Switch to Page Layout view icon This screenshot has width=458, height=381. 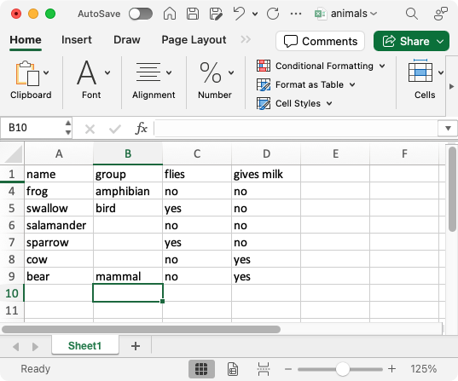point(233,369)
